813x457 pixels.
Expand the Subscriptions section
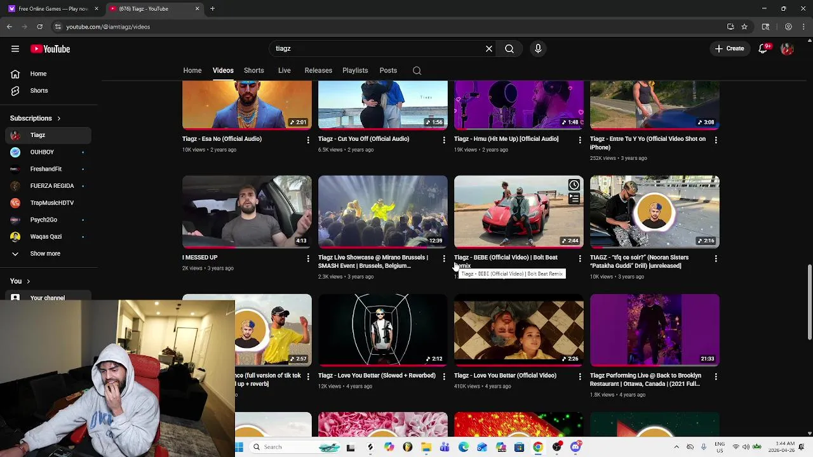(36, 118)
